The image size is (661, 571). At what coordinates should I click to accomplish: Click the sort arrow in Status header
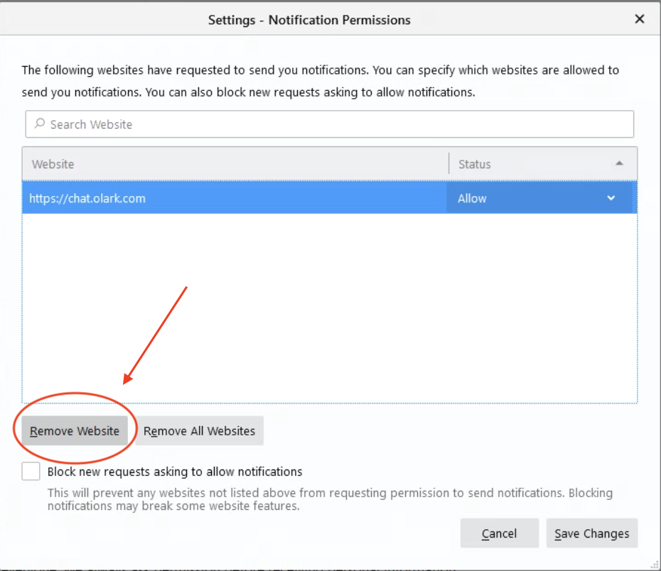(x=619, y=164)
